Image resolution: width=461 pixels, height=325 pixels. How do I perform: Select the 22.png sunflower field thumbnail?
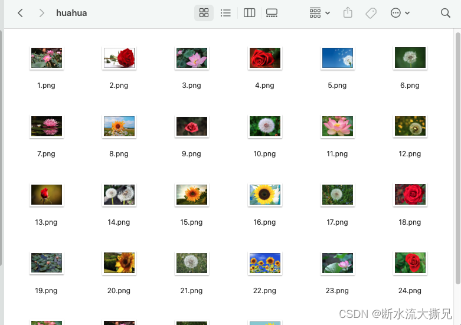(265, 263)
